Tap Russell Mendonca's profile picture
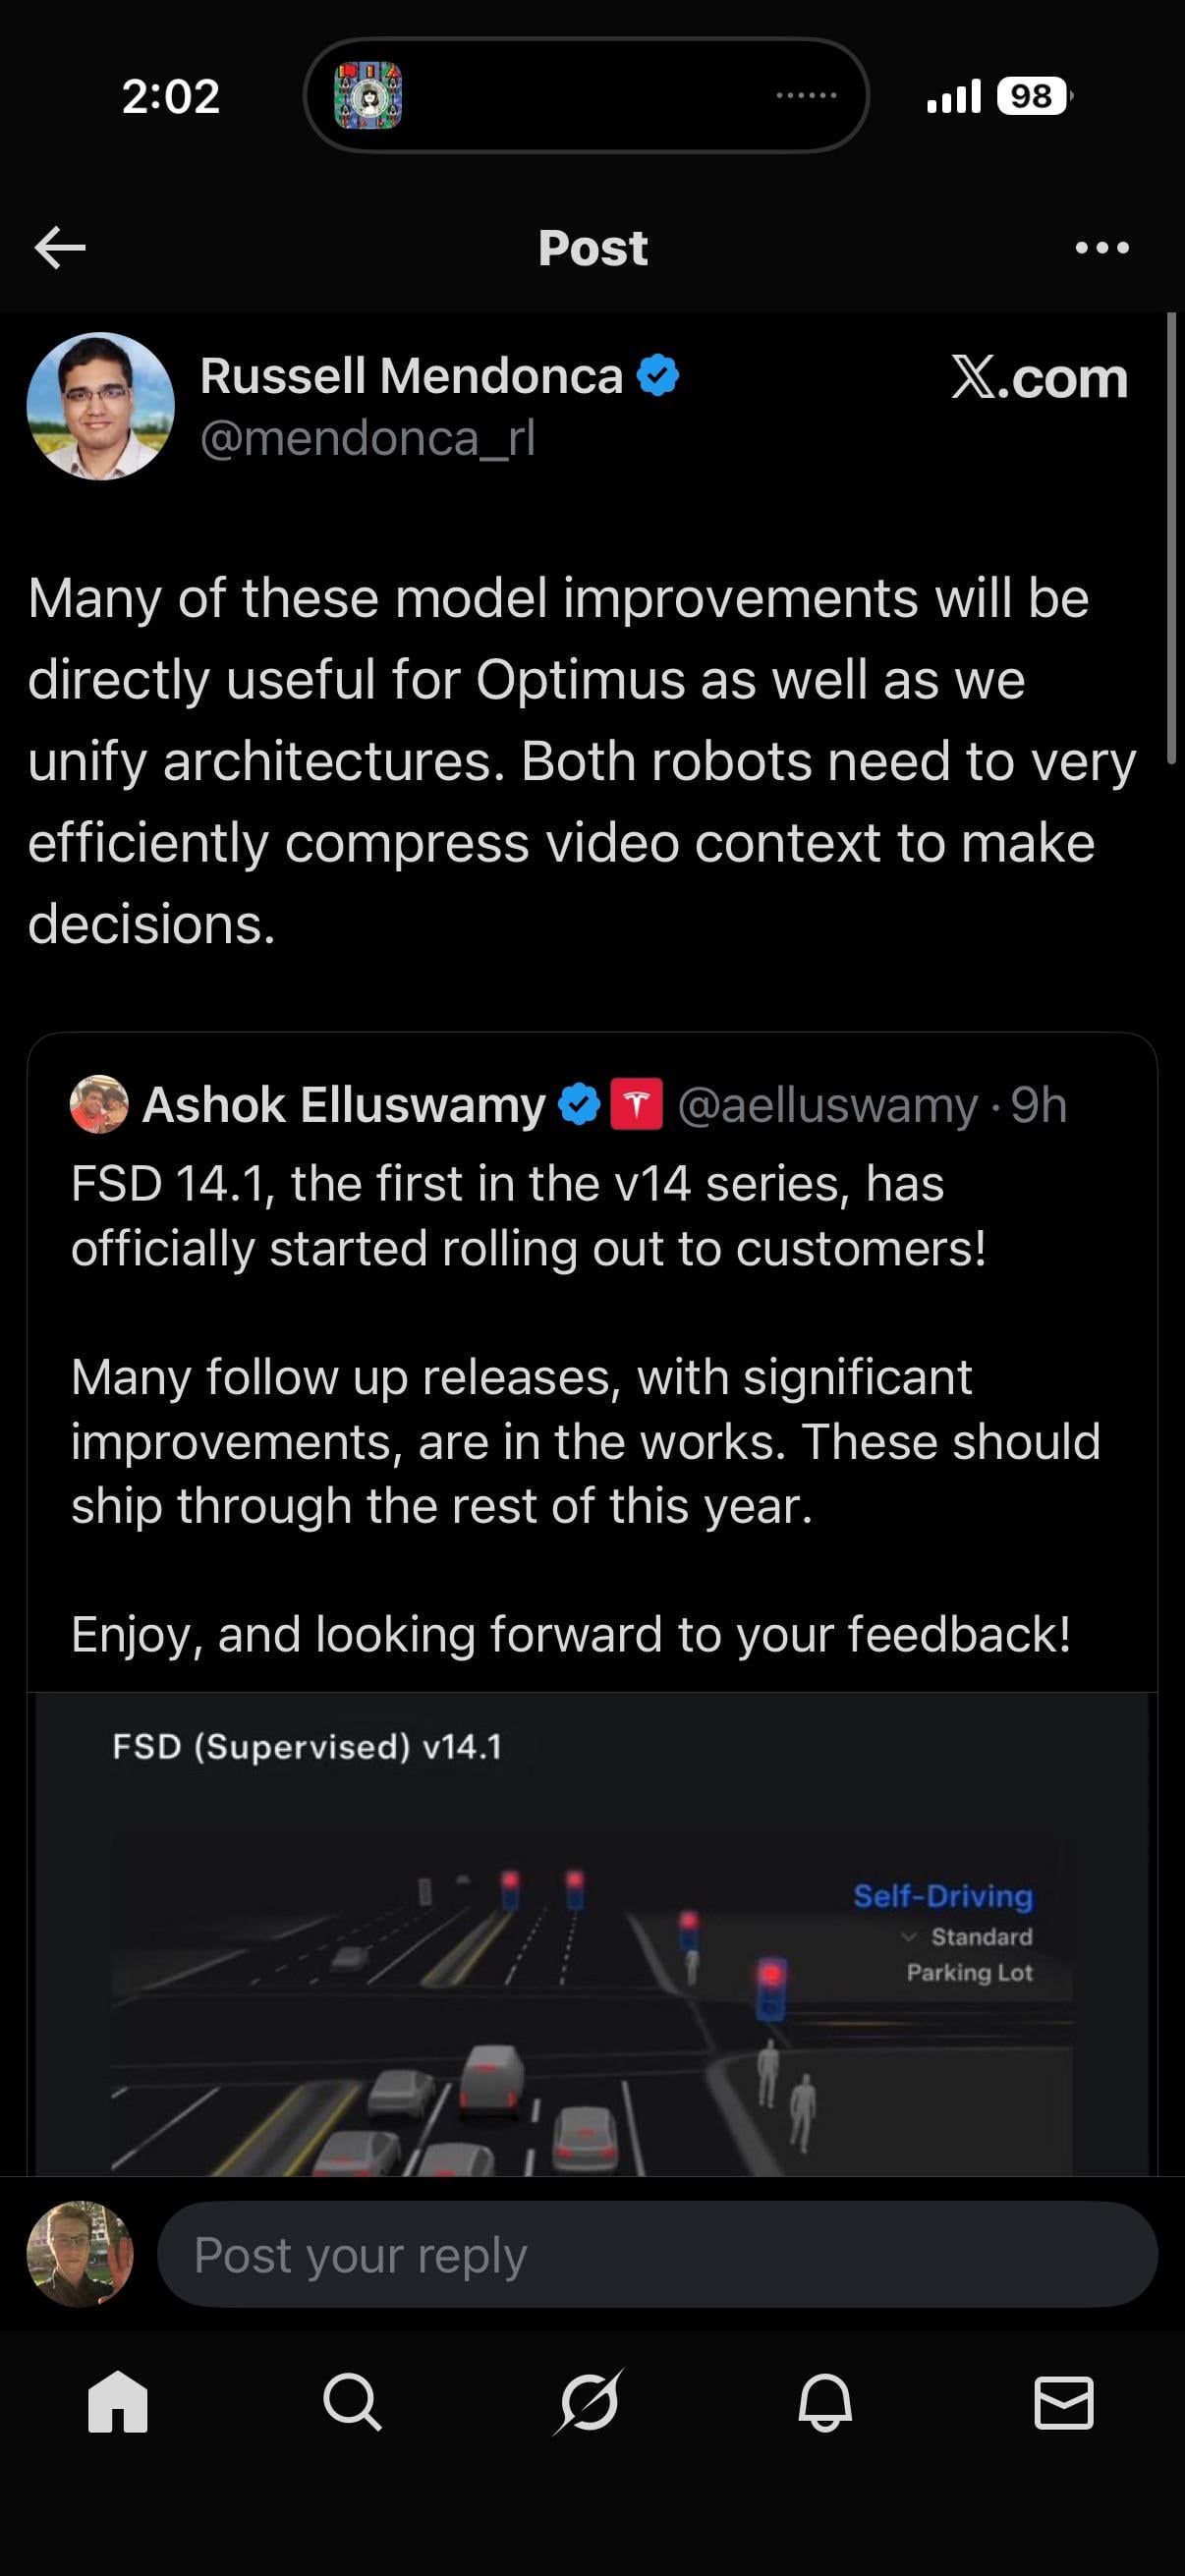 pos(100,406)
